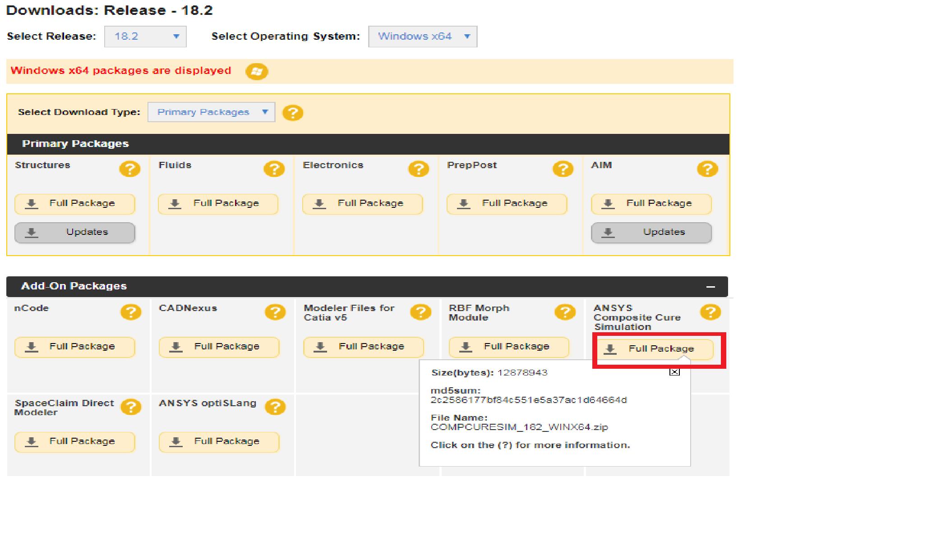Image resolution: width=932 pixels, height=559 pixels.
Task: Open help for nCode add-on
Action: pyautogui.click(x=131, y=312)
